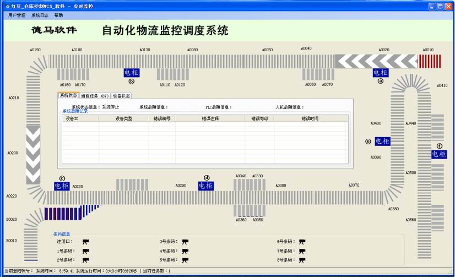Open electric cabinet 电柜 labeled c

pos(62,186)
